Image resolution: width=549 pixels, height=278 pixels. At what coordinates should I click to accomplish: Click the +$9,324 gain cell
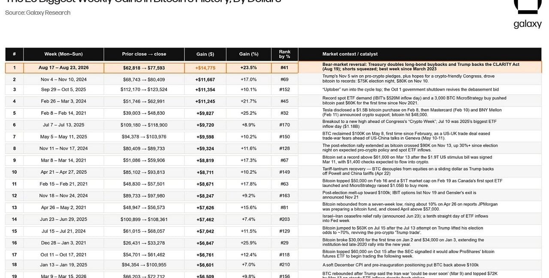(205, 148)
